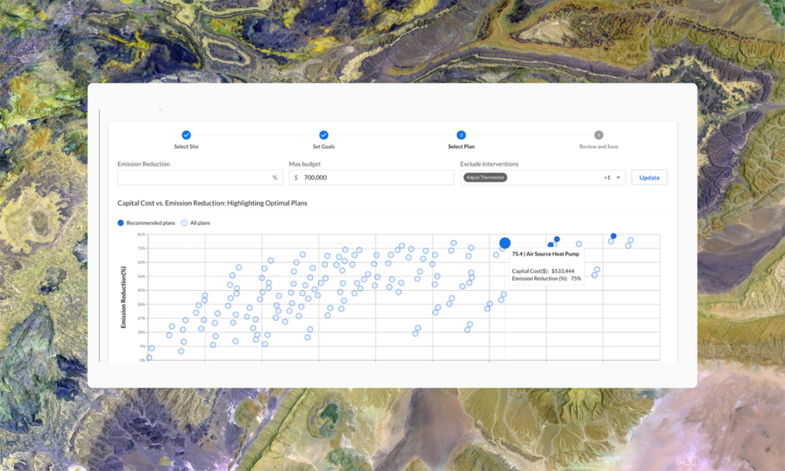The image size is (785, 471).
Task: Click the step 3 Select Plan circle icon
Action: pos(461,135)
